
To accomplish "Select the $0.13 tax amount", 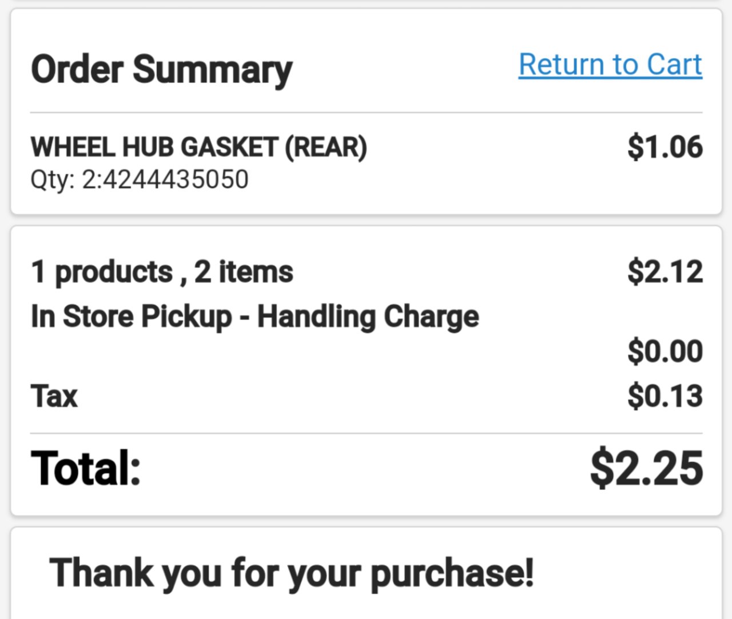I will 665,396.
